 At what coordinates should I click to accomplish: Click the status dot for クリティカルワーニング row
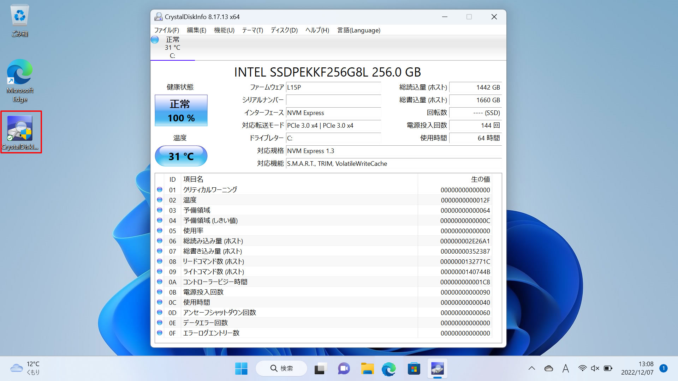(160, 190)
